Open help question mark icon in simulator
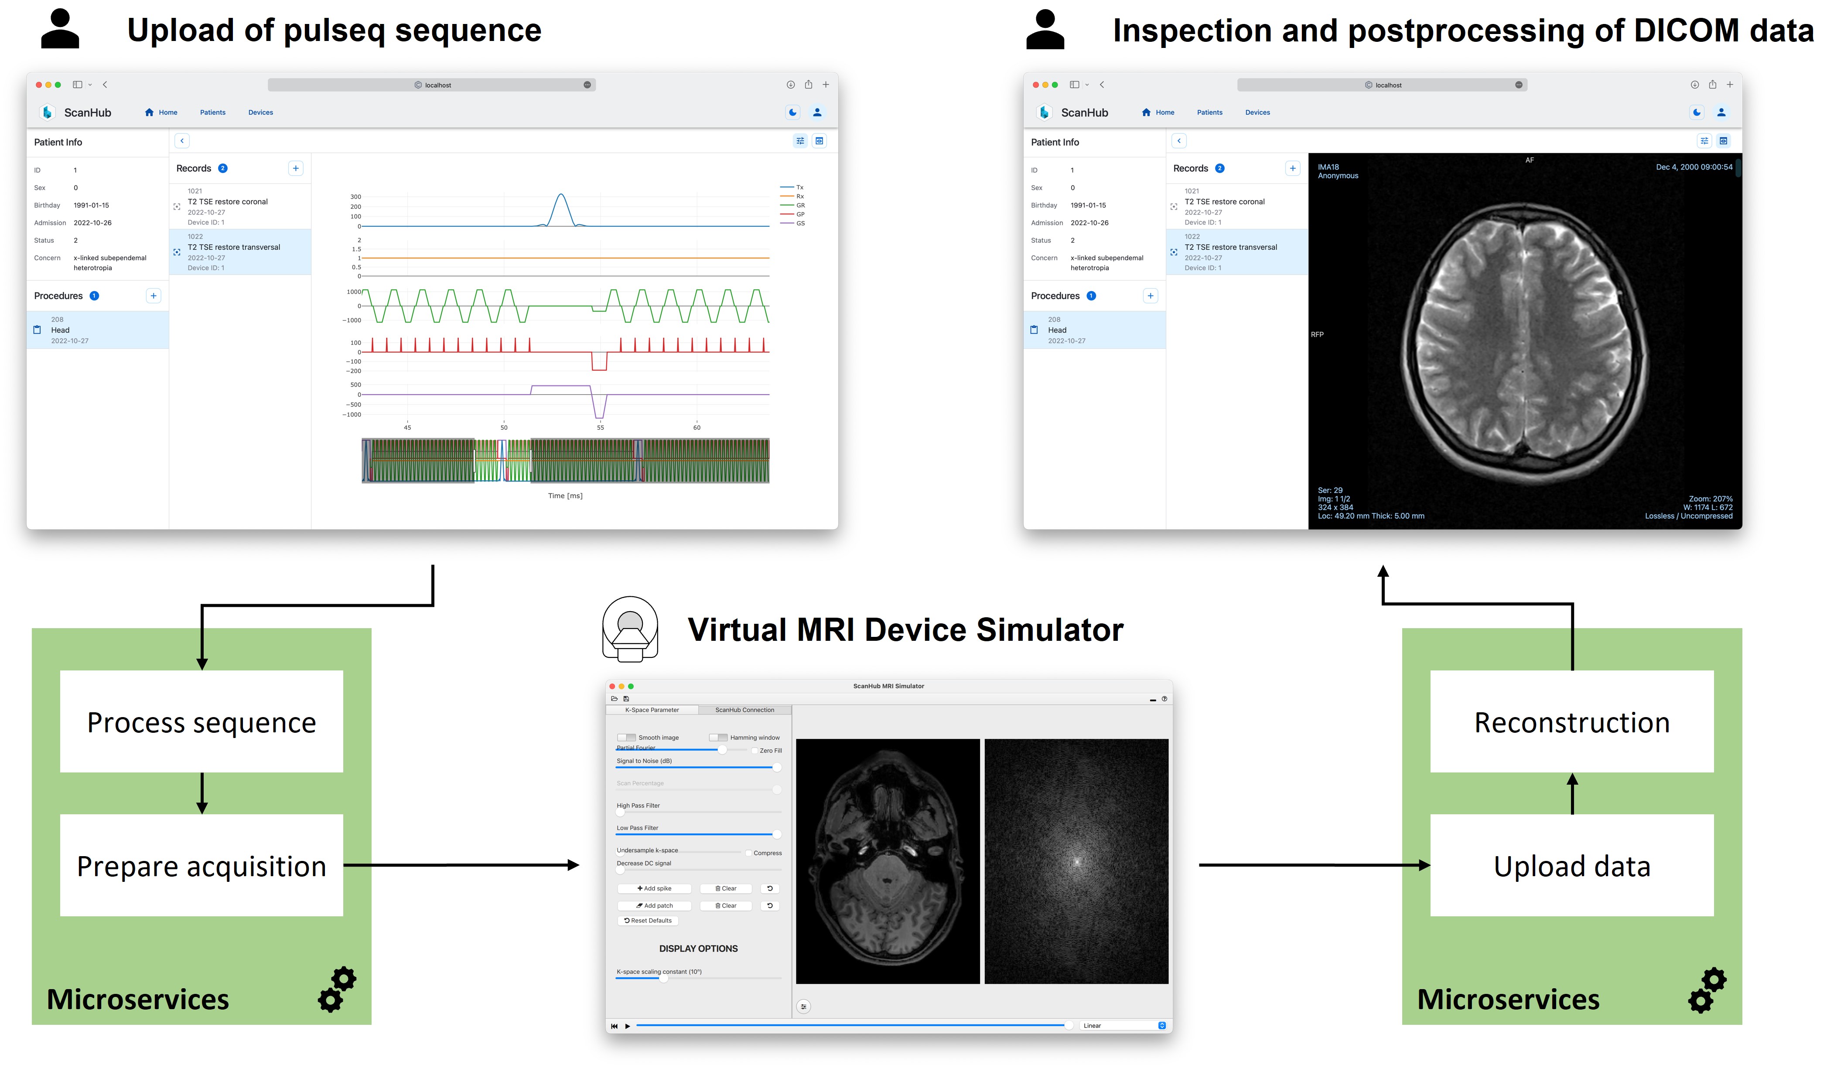 [1165, 699]
